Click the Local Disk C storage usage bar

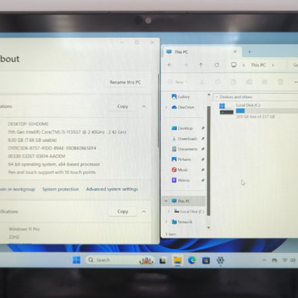267,111
